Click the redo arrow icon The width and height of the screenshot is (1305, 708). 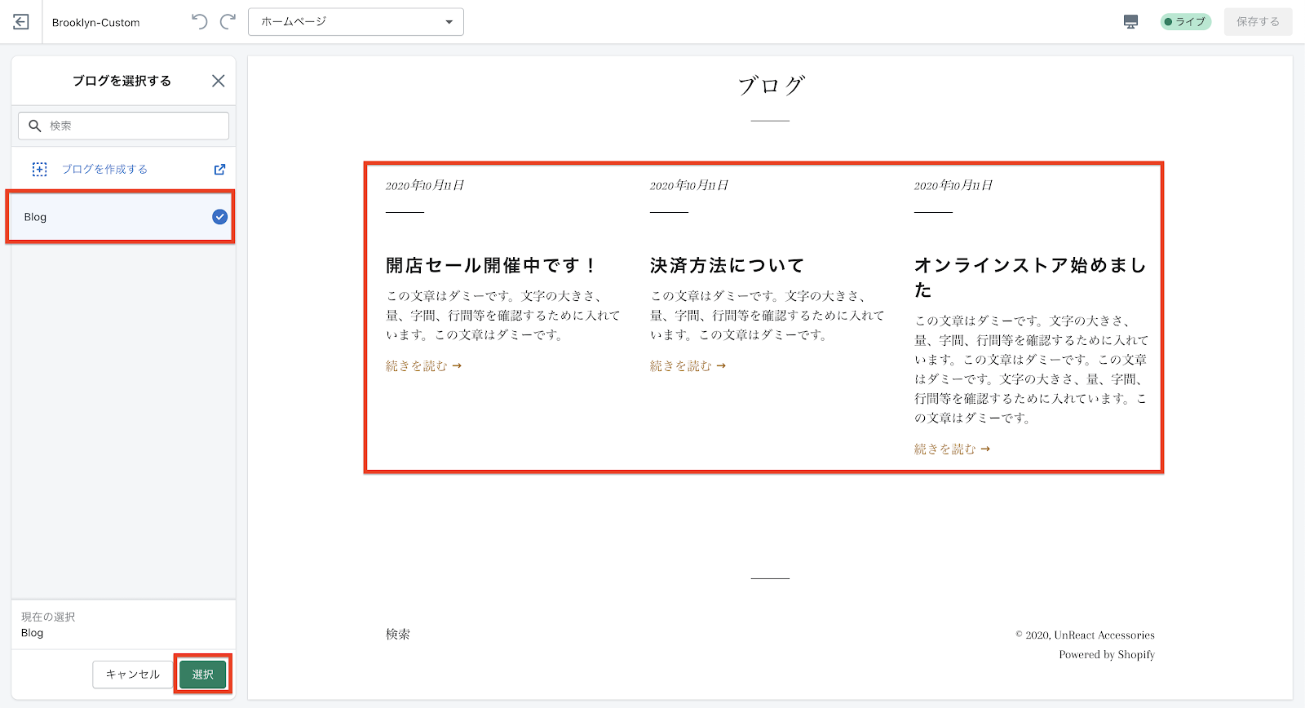click(228, 22)
